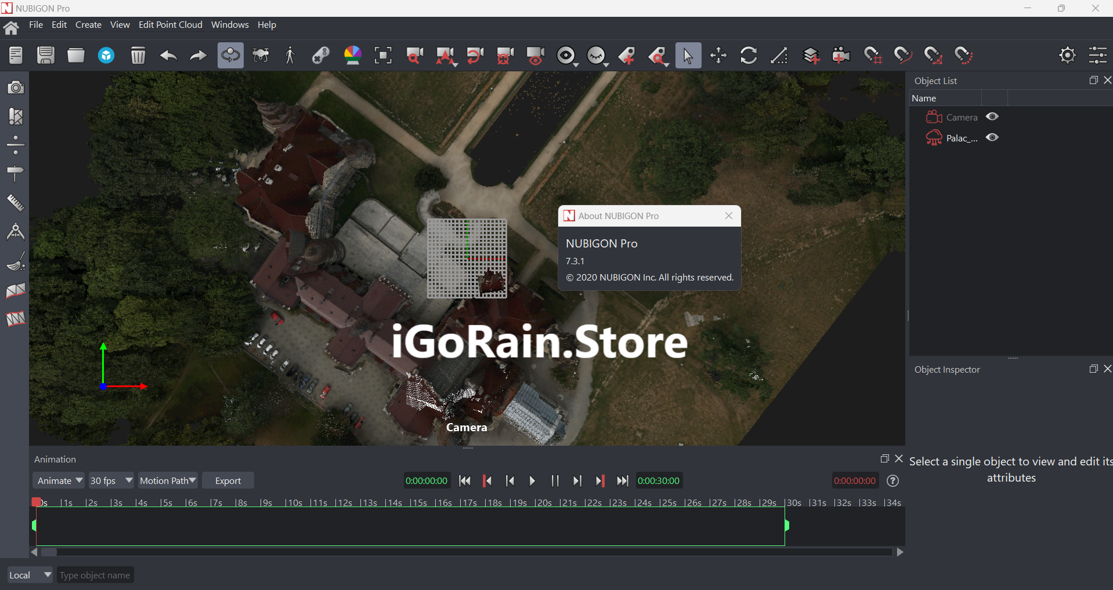Click the Undo arrow icon
The image size is (1113, 590).
click(168, 55)
